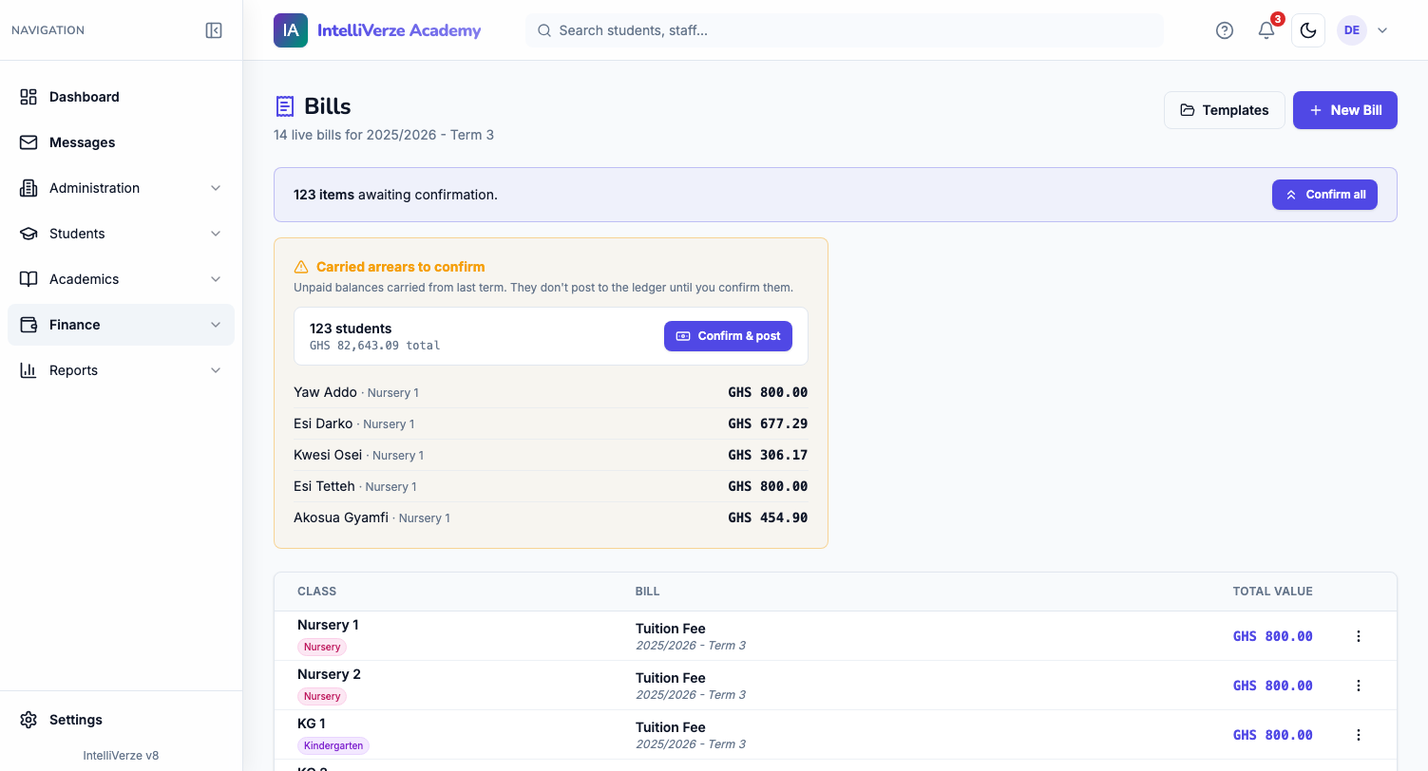Open row menu for Nursery 1 bill
This screenshot has height=771, width=1428.
click(1358, 636)
